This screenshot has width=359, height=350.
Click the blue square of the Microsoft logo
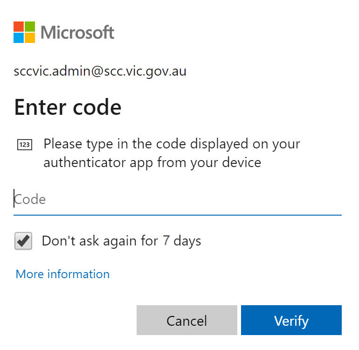pos(19,37)
